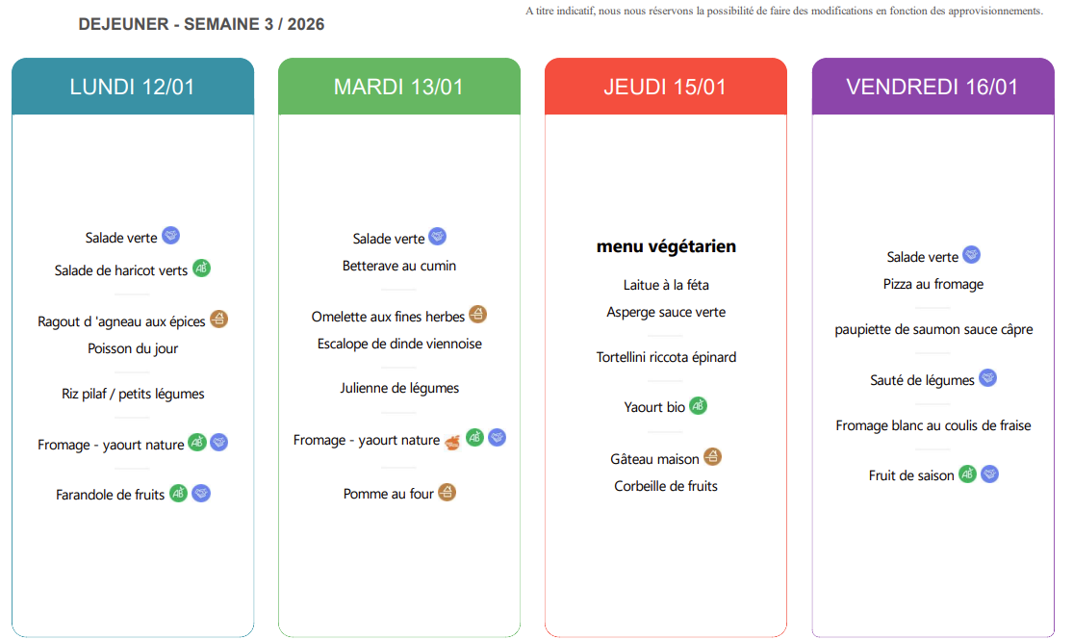The width and height of the screenshot is (1073, 640).
Task: Click the blue handshake icon beside Farandole de fruits
Action: (201, 493)
